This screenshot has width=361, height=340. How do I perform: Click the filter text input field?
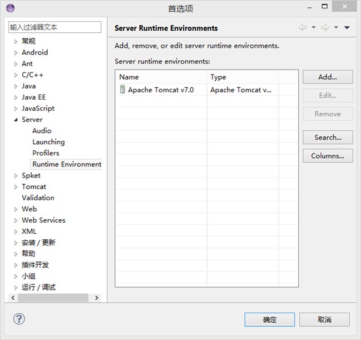(55, 27)
